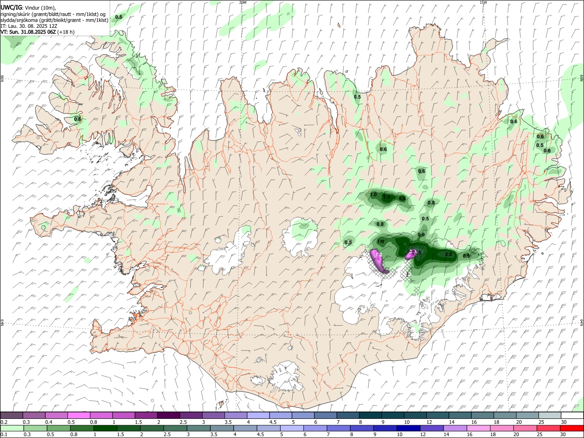
Task: Select the mauve 0.2 swatch starting the top legend
Action: coord(11,415)
